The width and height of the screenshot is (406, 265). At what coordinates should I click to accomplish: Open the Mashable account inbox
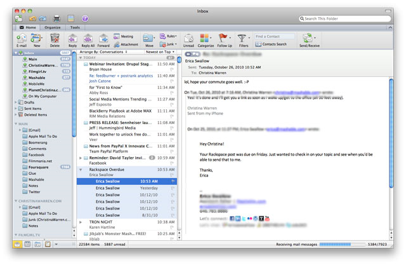(x=37, y=78)
